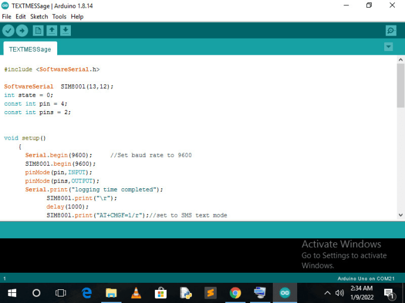Click 'Arduino Uno on COM21' status text
405x303 pixels.
coord(366,279)
